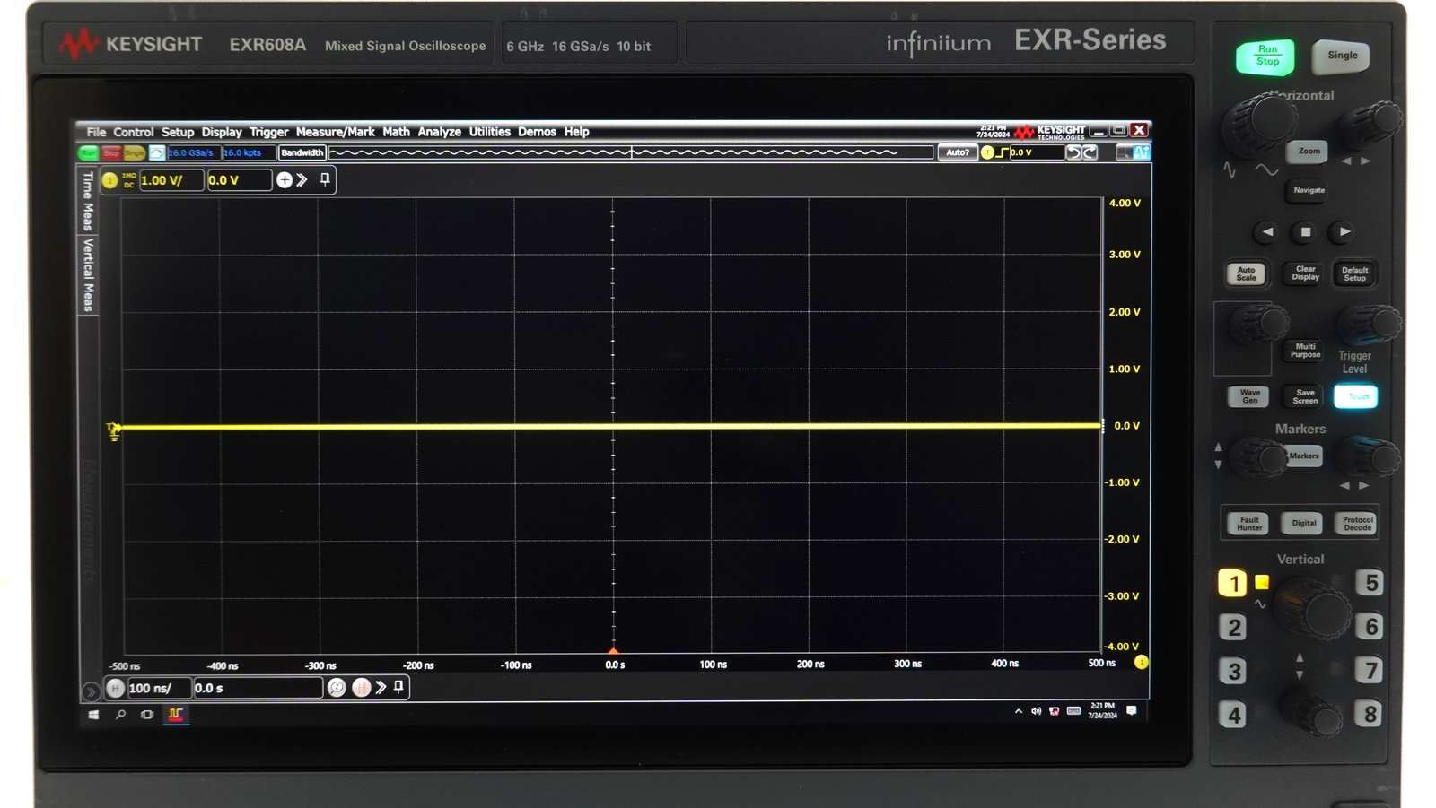Click the rising edge trigger slope icon
The image size is (1436, 808).
[1002, 152]
